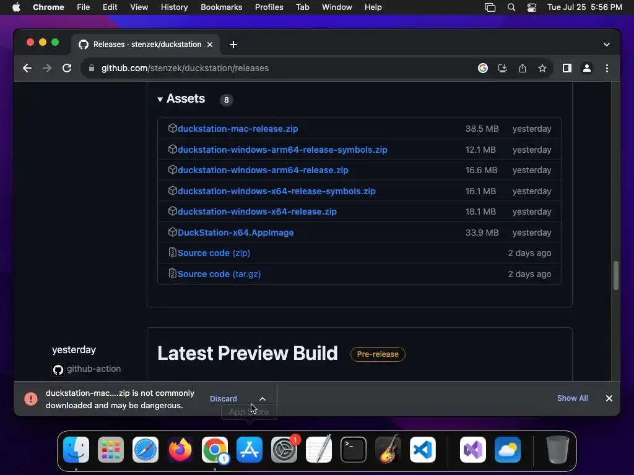Open App Store from the Dock
Screen dimensions: 634x475
click(250, 450)
